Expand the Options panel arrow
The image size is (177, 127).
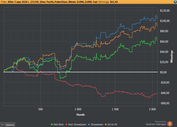pyautogui.click(x=2, y=125)
